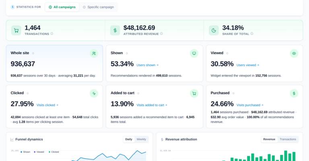
Task: Click the 34.18% share value
Action: point(233,28)
